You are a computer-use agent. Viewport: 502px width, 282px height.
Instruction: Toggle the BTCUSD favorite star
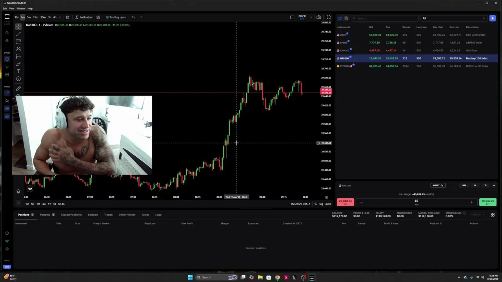click(x=354, y=65)
